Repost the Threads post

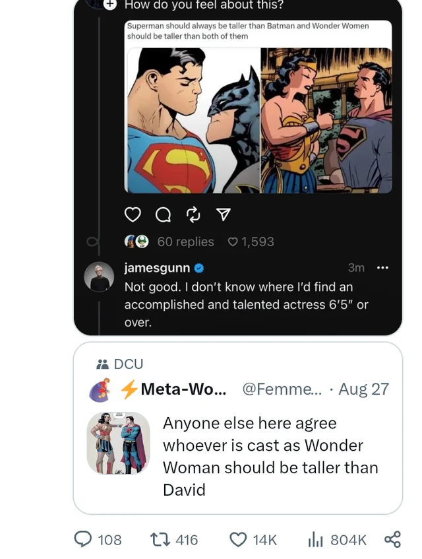[193, 214]
